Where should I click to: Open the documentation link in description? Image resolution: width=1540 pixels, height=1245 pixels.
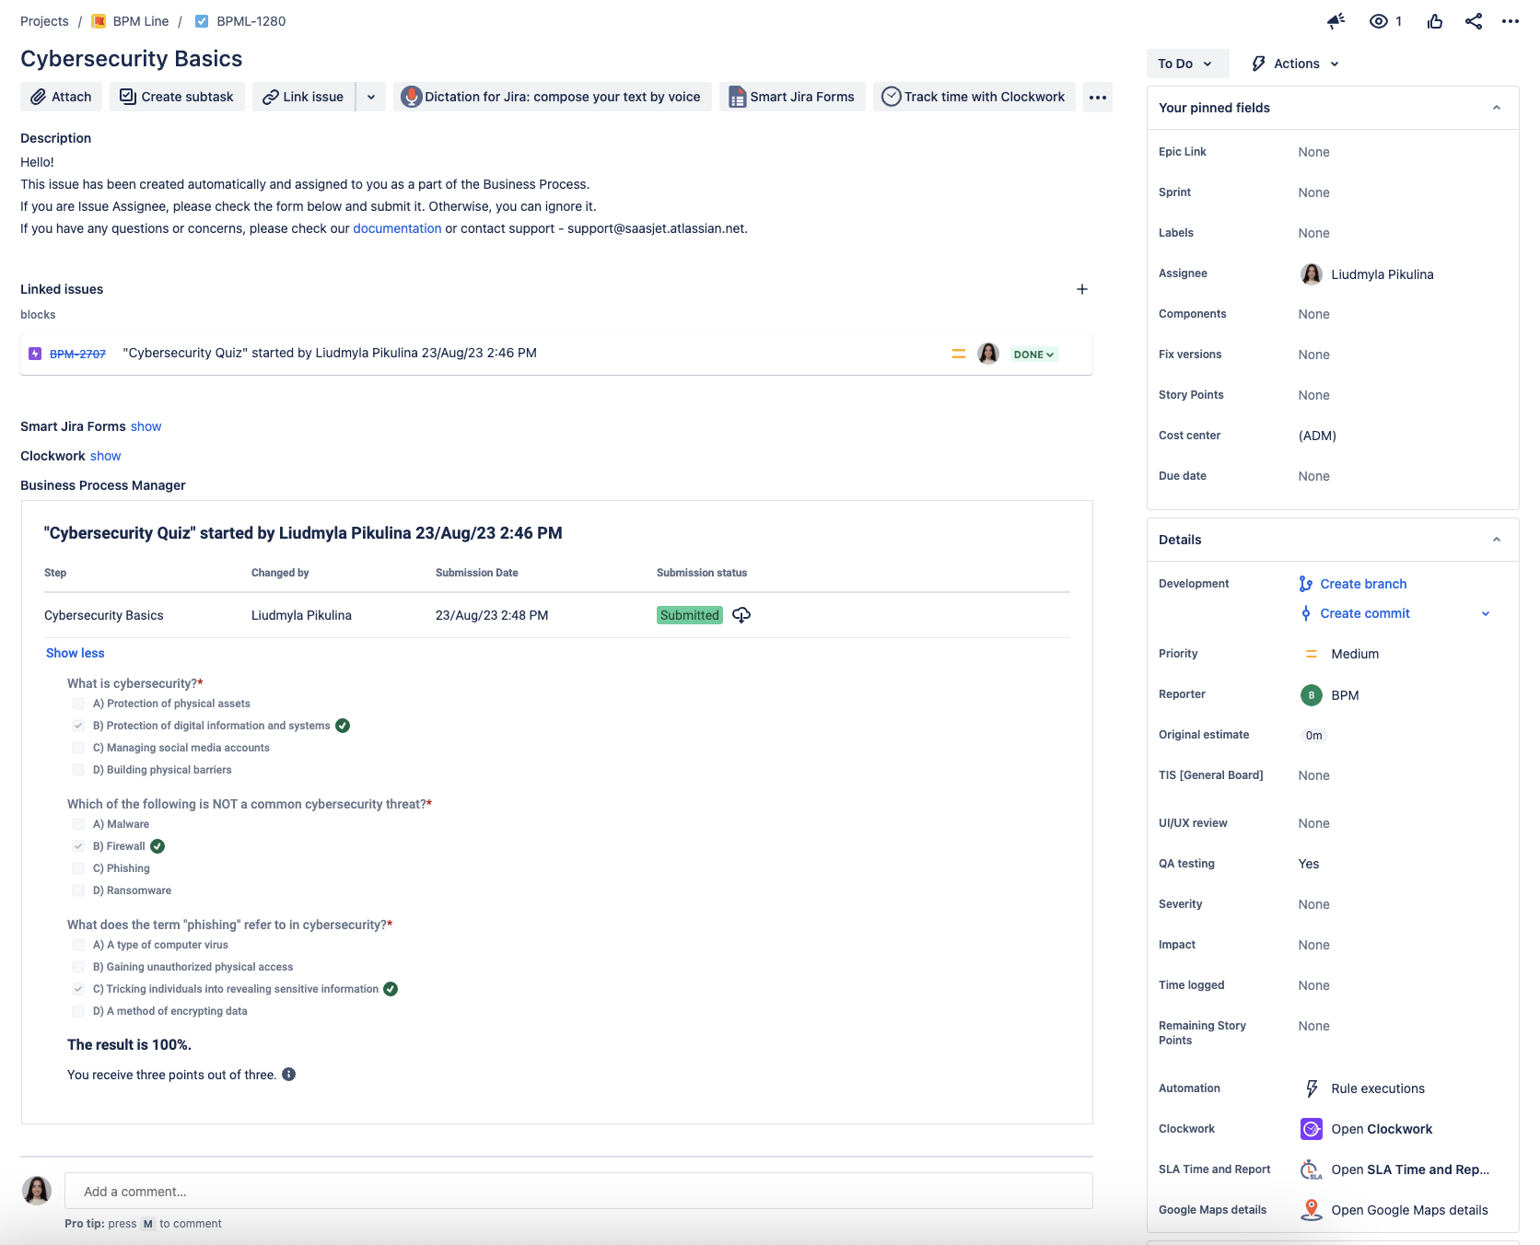point(397,228)
